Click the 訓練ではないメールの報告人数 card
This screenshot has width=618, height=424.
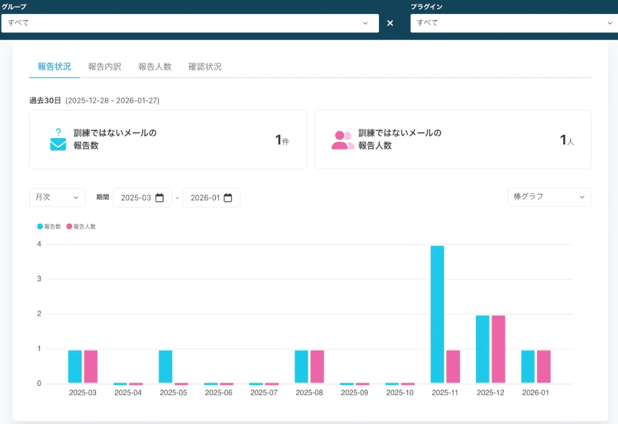(x=452, y=140)
